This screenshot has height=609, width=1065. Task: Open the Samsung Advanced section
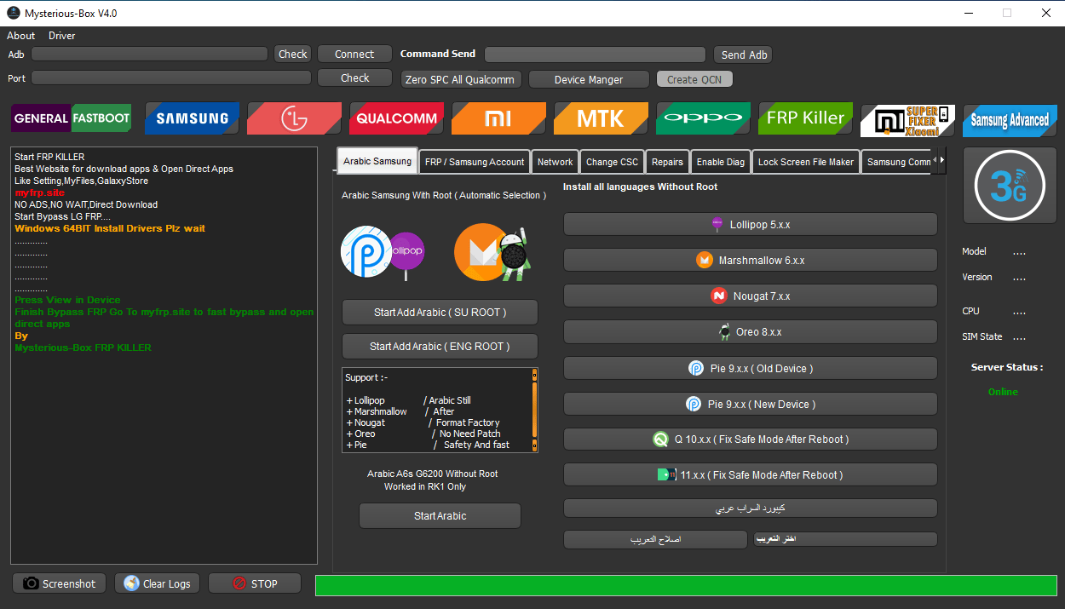1009,122
